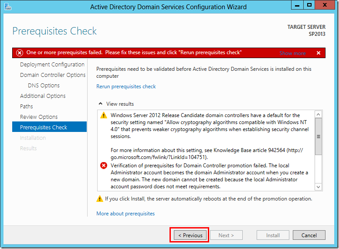Click the red error icon in banner
339x249 pixels.
click(20, 53)
